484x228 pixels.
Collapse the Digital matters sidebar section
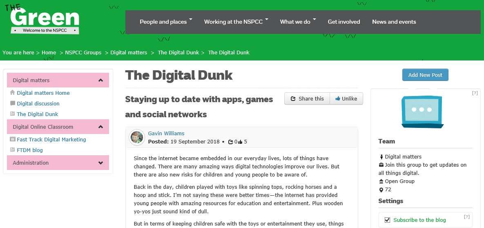pyautogui.click(x=100, y=80)
